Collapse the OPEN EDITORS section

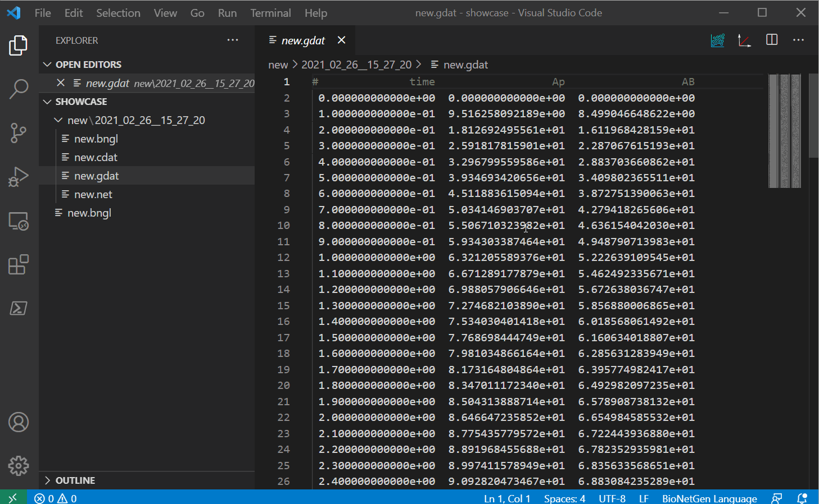(47, 65)
